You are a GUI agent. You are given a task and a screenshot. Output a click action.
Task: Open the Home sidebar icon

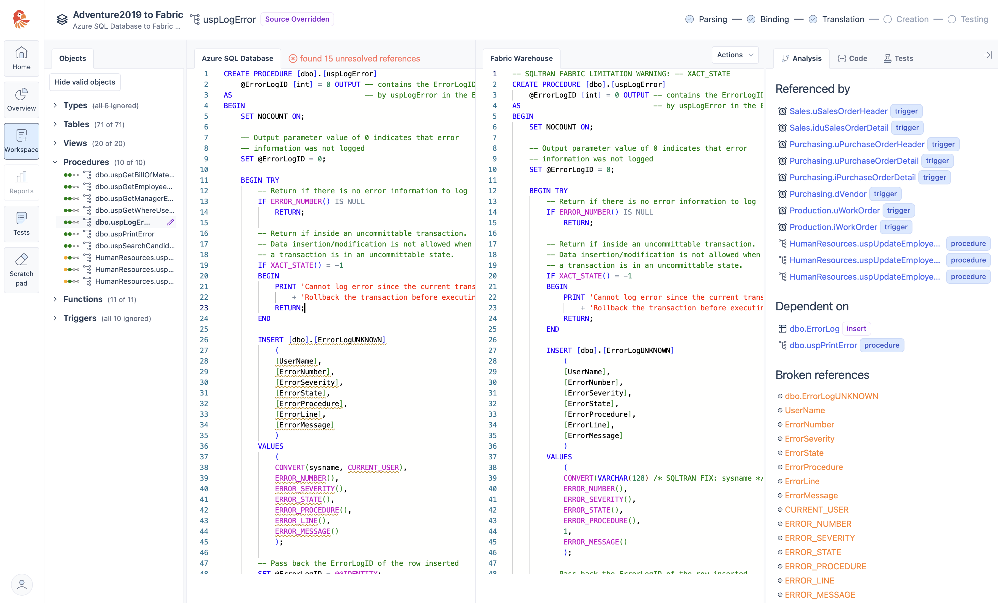[x=22, y=58]
